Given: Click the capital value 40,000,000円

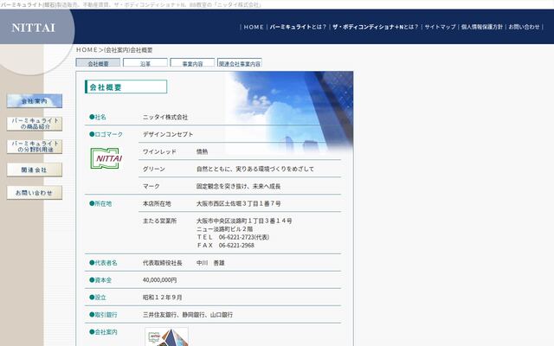Looking at the screenshot, I should tap(159, 280).
